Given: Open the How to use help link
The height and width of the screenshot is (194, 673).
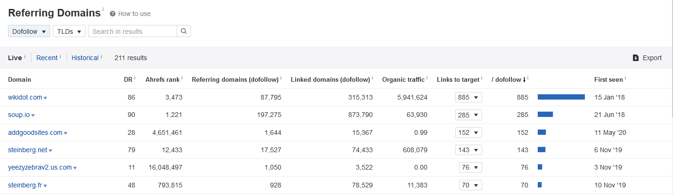Looking at the screenshot, I should click(134, 14).
